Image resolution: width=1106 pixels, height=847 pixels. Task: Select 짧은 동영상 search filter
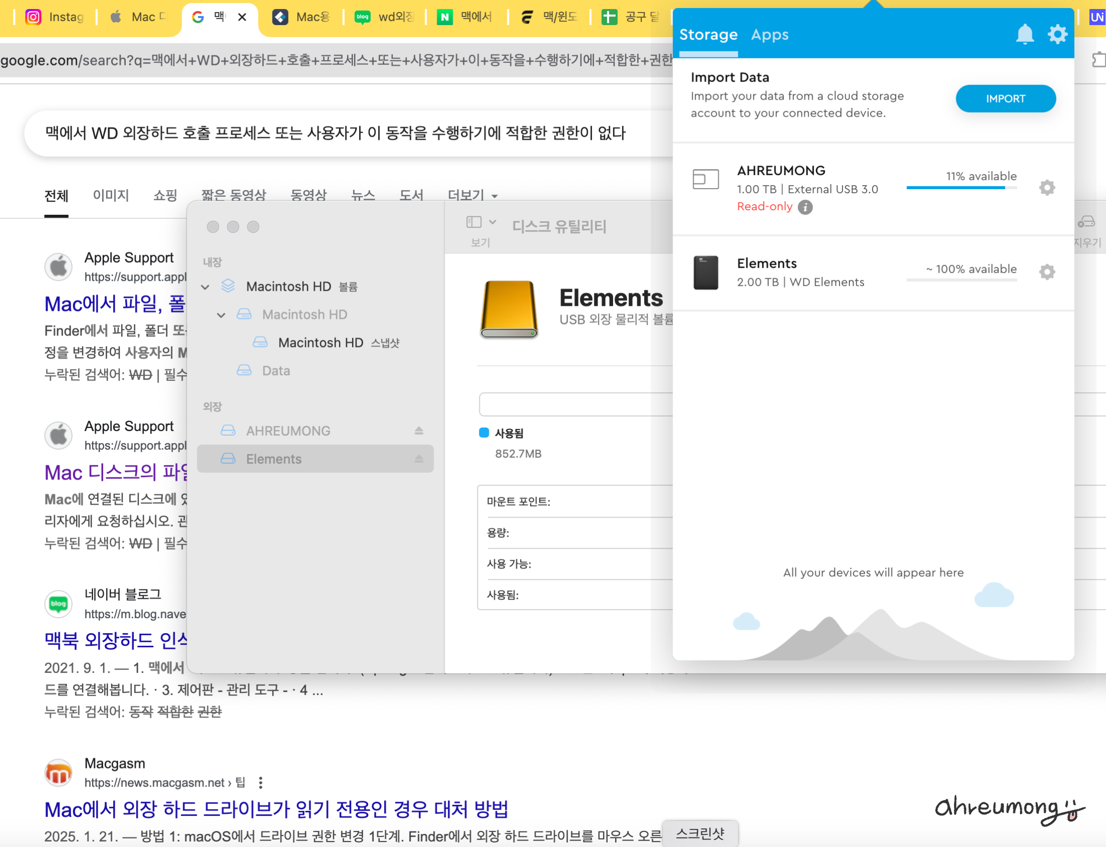[x=233, y=195]
